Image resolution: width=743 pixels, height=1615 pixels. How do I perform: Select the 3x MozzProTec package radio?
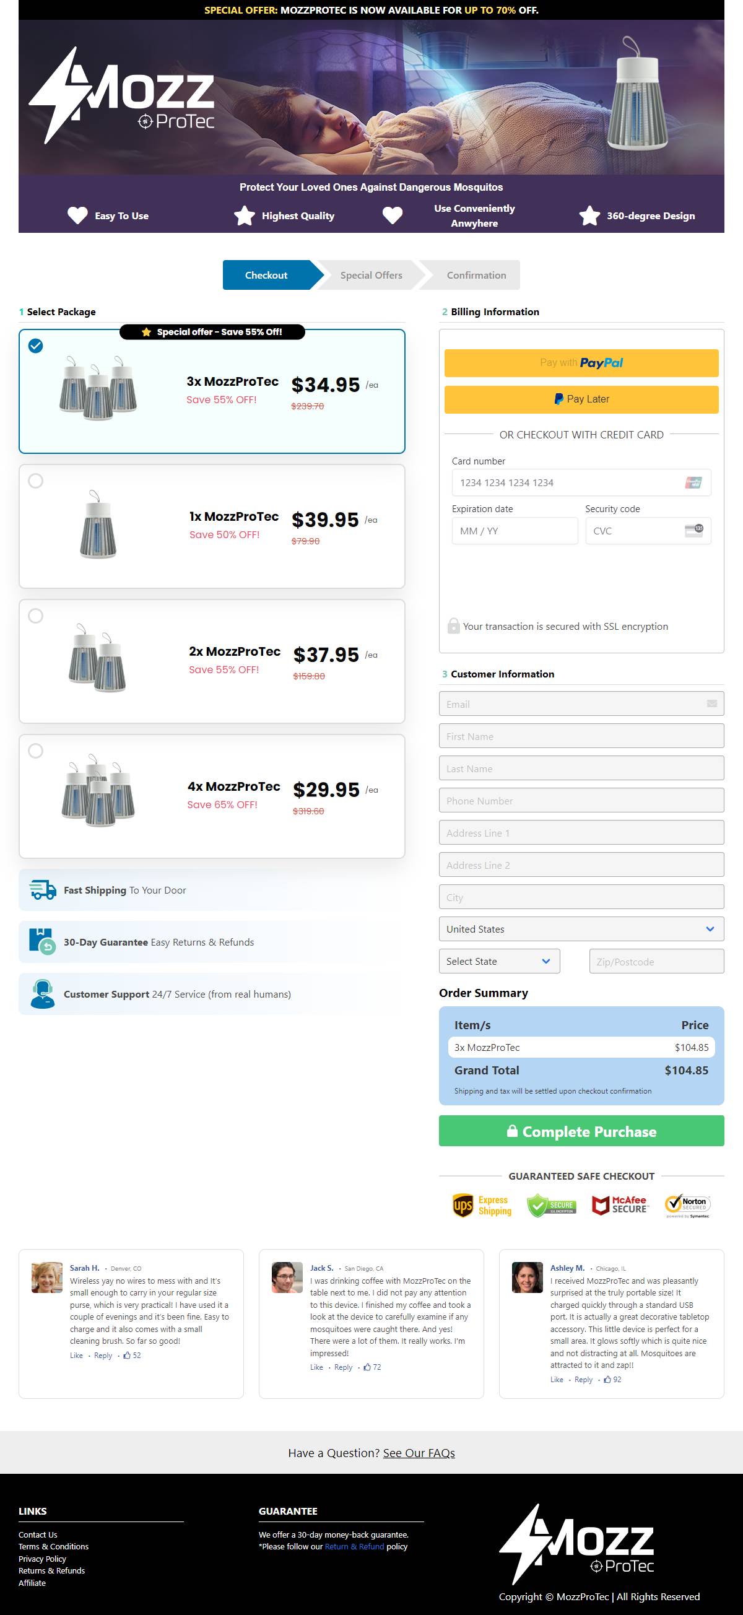coord(36,346)
